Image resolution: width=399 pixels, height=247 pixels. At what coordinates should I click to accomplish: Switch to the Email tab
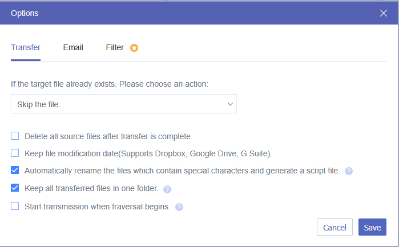[x=73, y=47]
